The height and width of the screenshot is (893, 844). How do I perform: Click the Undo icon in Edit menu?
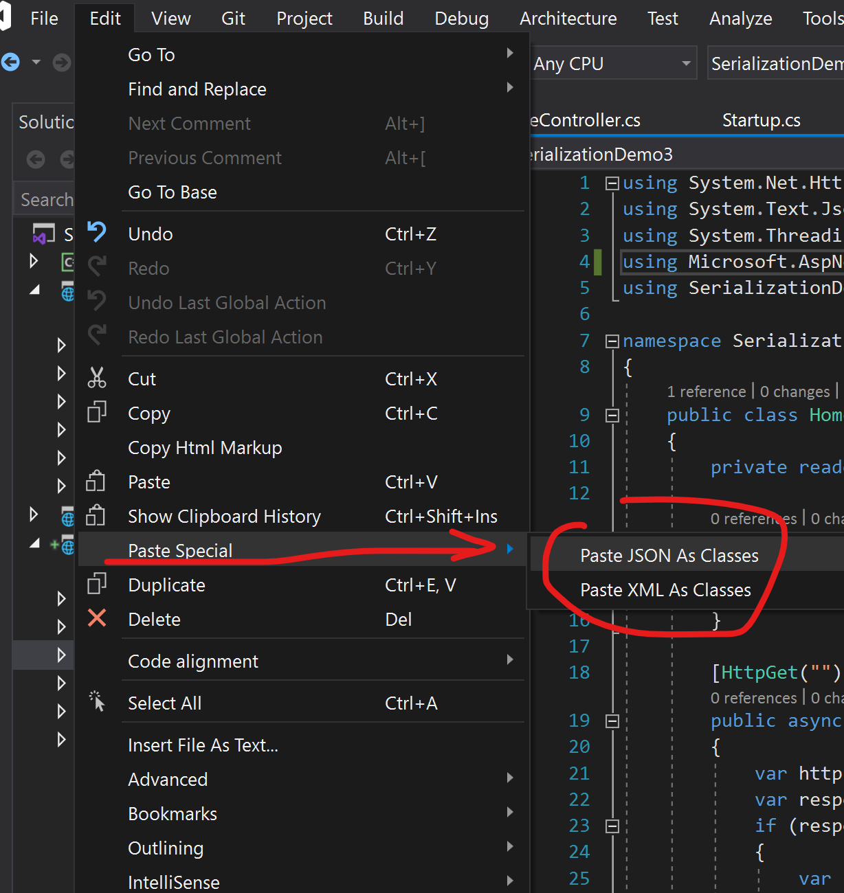pos(97,232)
